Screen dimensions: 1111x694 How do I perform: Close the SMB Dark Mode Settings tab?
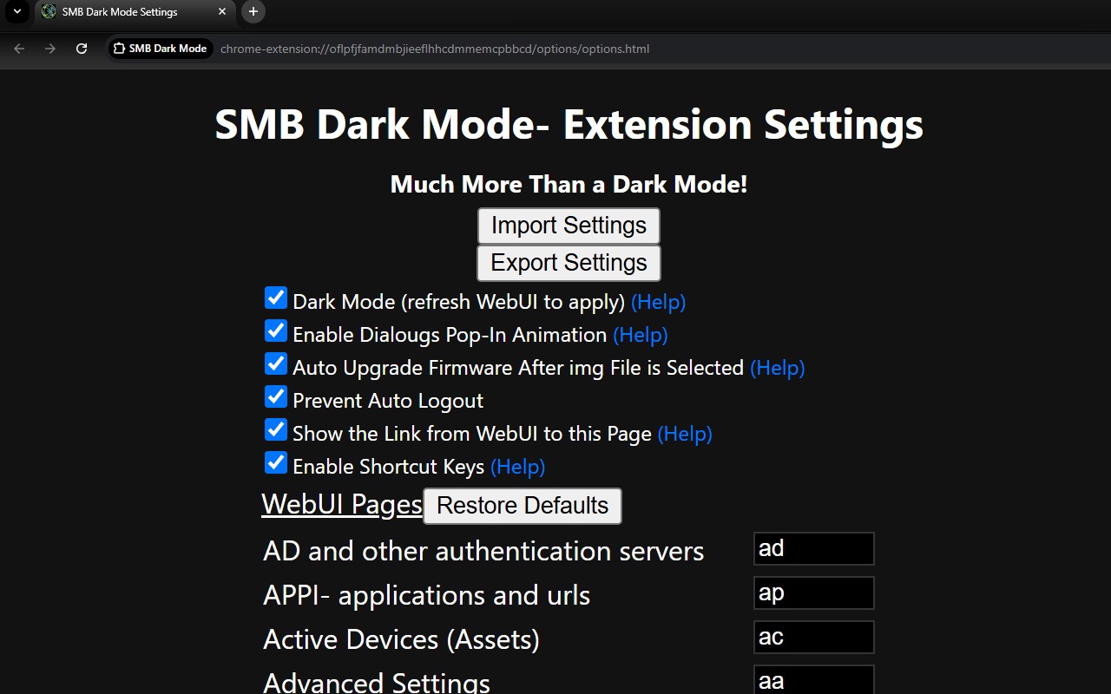click(222, 12)
